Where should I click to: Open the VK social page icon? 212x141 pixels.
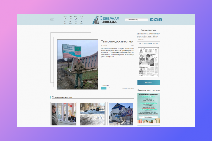(152, 20)
